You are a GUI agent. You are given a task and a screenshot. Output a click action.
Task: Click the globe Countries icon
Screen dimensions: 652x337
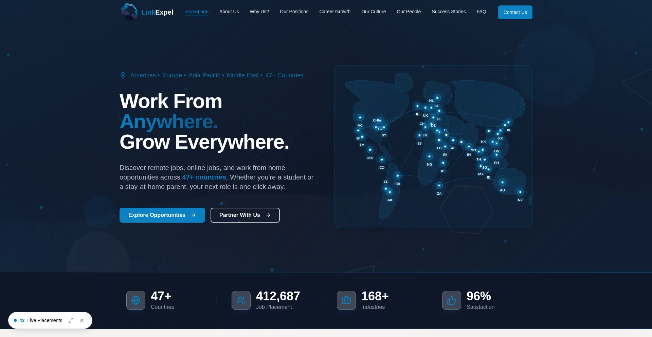(x=136, y=300)
